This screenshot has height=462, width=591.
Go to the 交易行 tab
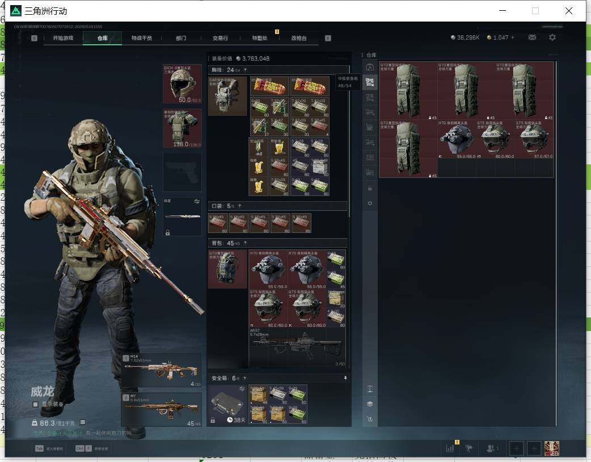tap(220, 38)
